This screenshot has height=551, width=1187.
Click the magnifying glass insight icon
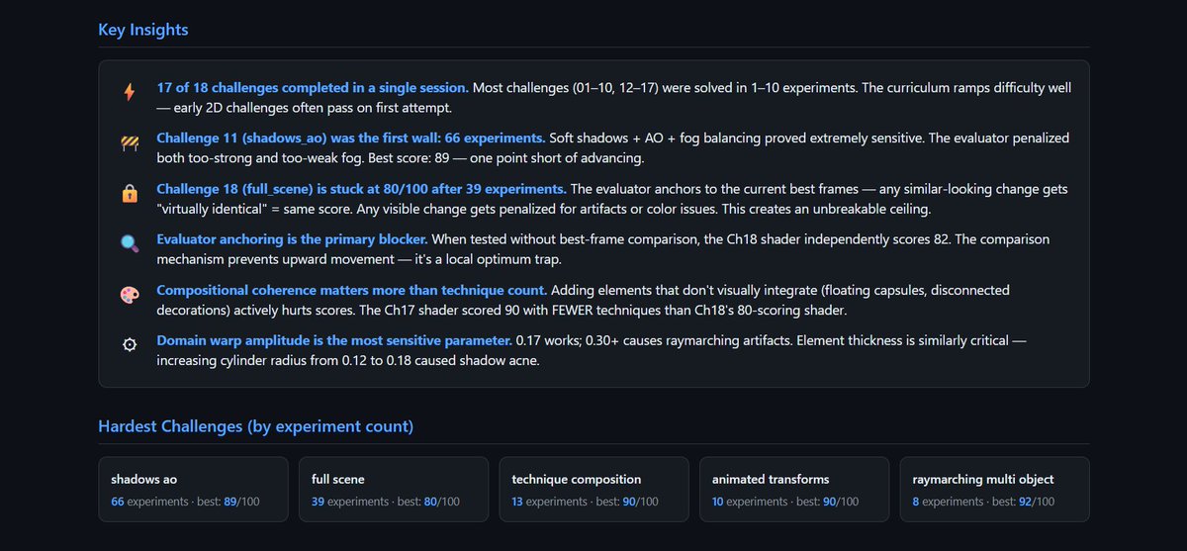[x=130, y=245]
